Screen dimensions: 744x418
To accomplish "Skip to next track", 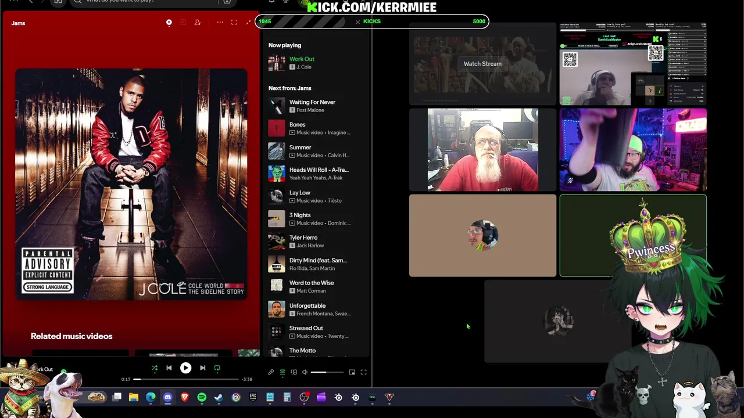I will pyautogui.click(x=202, y=368).
